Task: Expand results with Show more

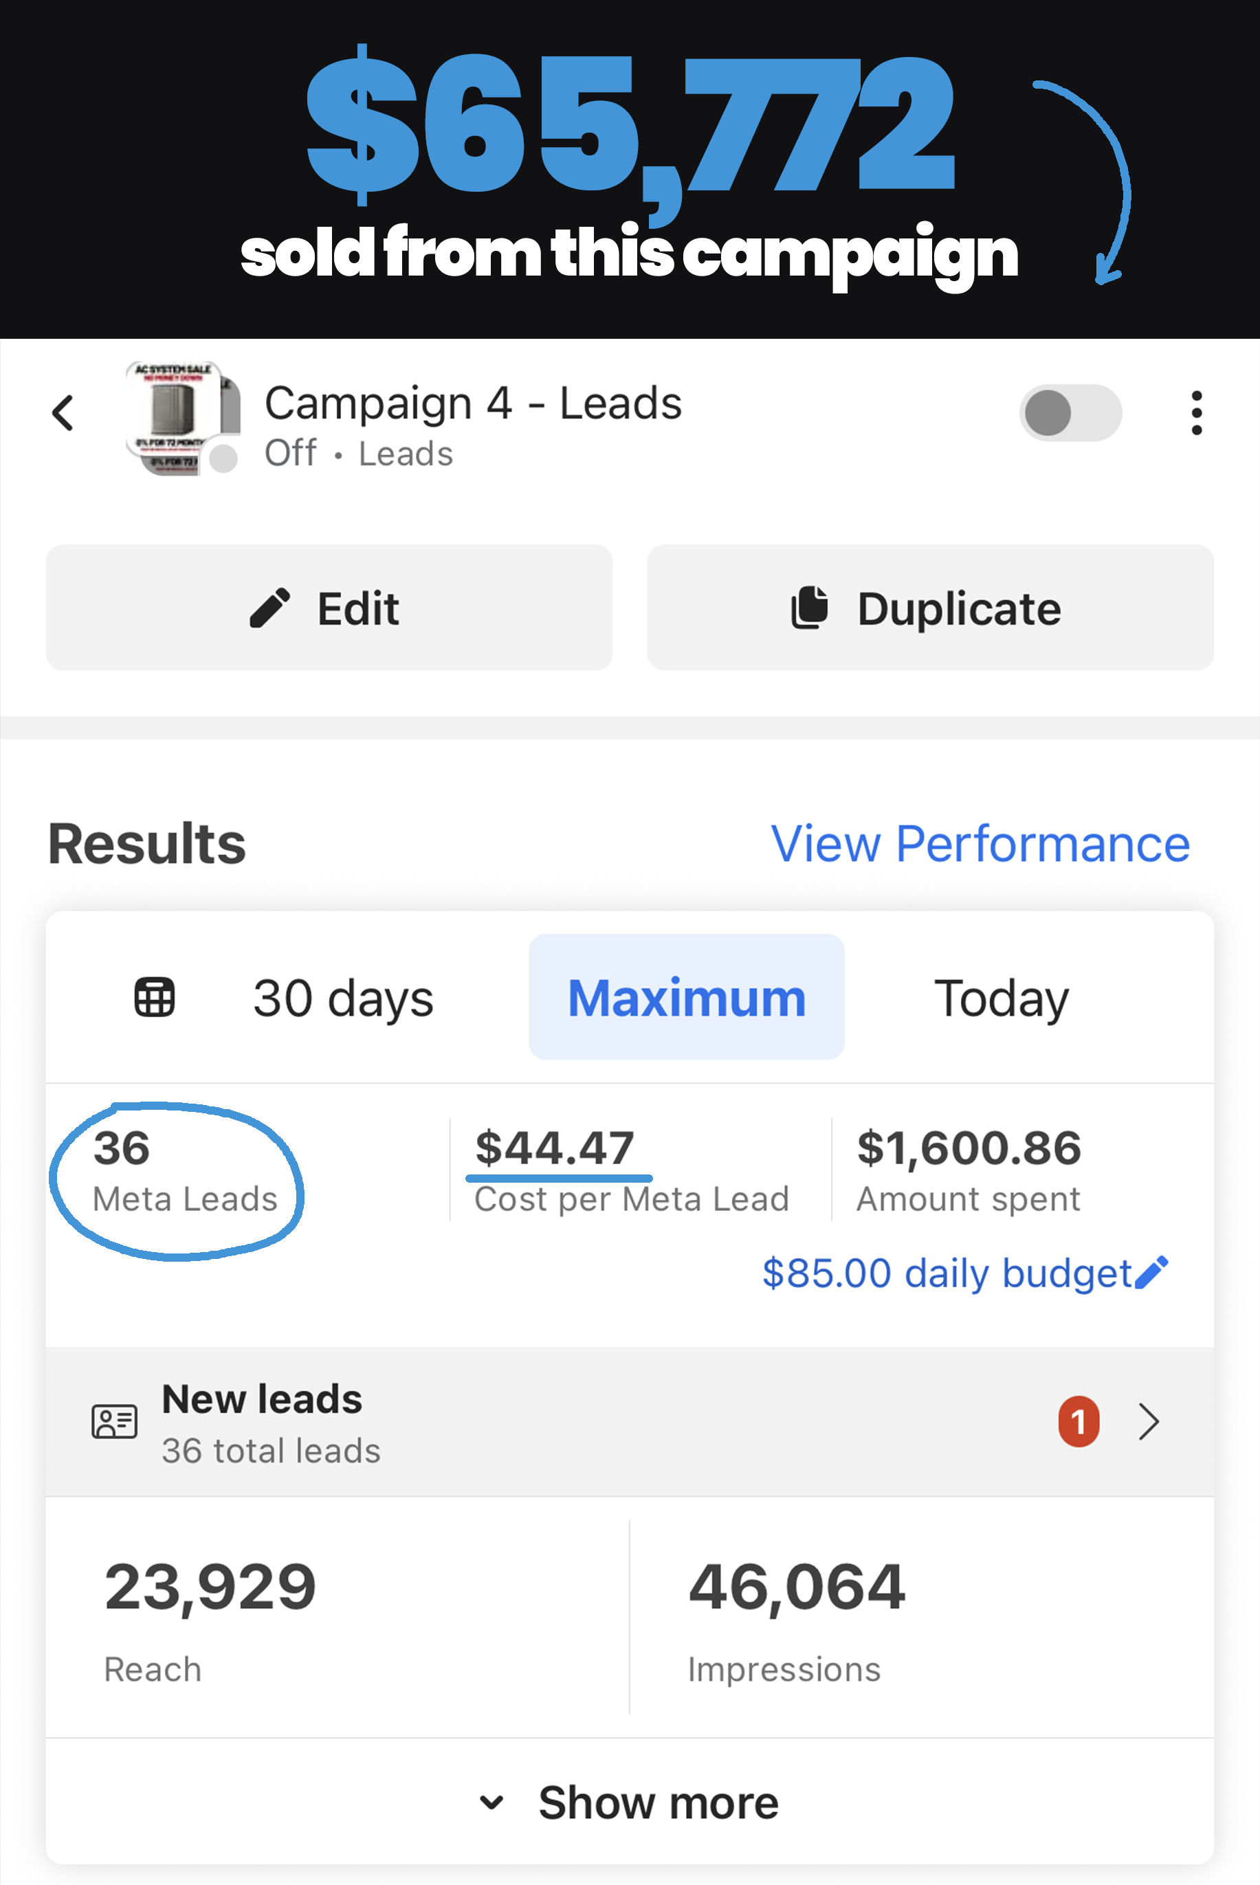Action: tap(658, 1803)
